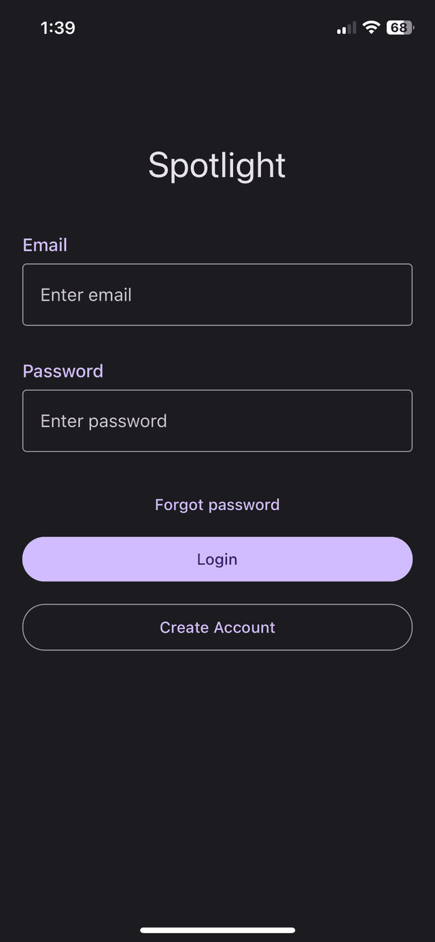Tap the battery level indicator
Screen dimensions: 435x942
400,28
